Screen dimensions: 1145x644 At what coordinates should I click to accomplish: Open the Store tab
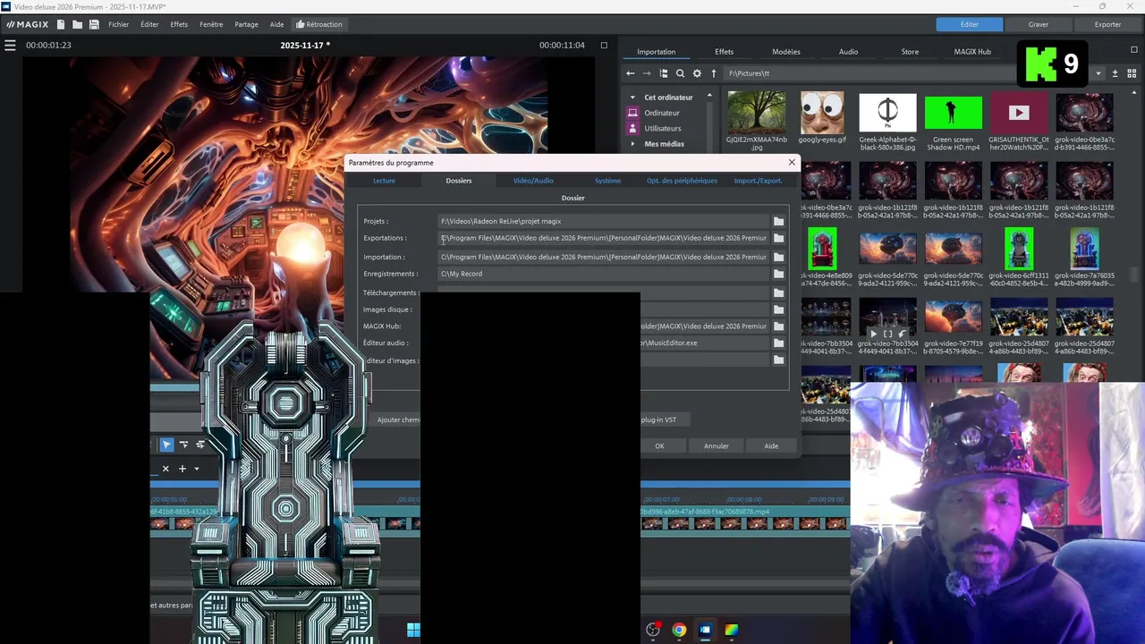(910, 52)
